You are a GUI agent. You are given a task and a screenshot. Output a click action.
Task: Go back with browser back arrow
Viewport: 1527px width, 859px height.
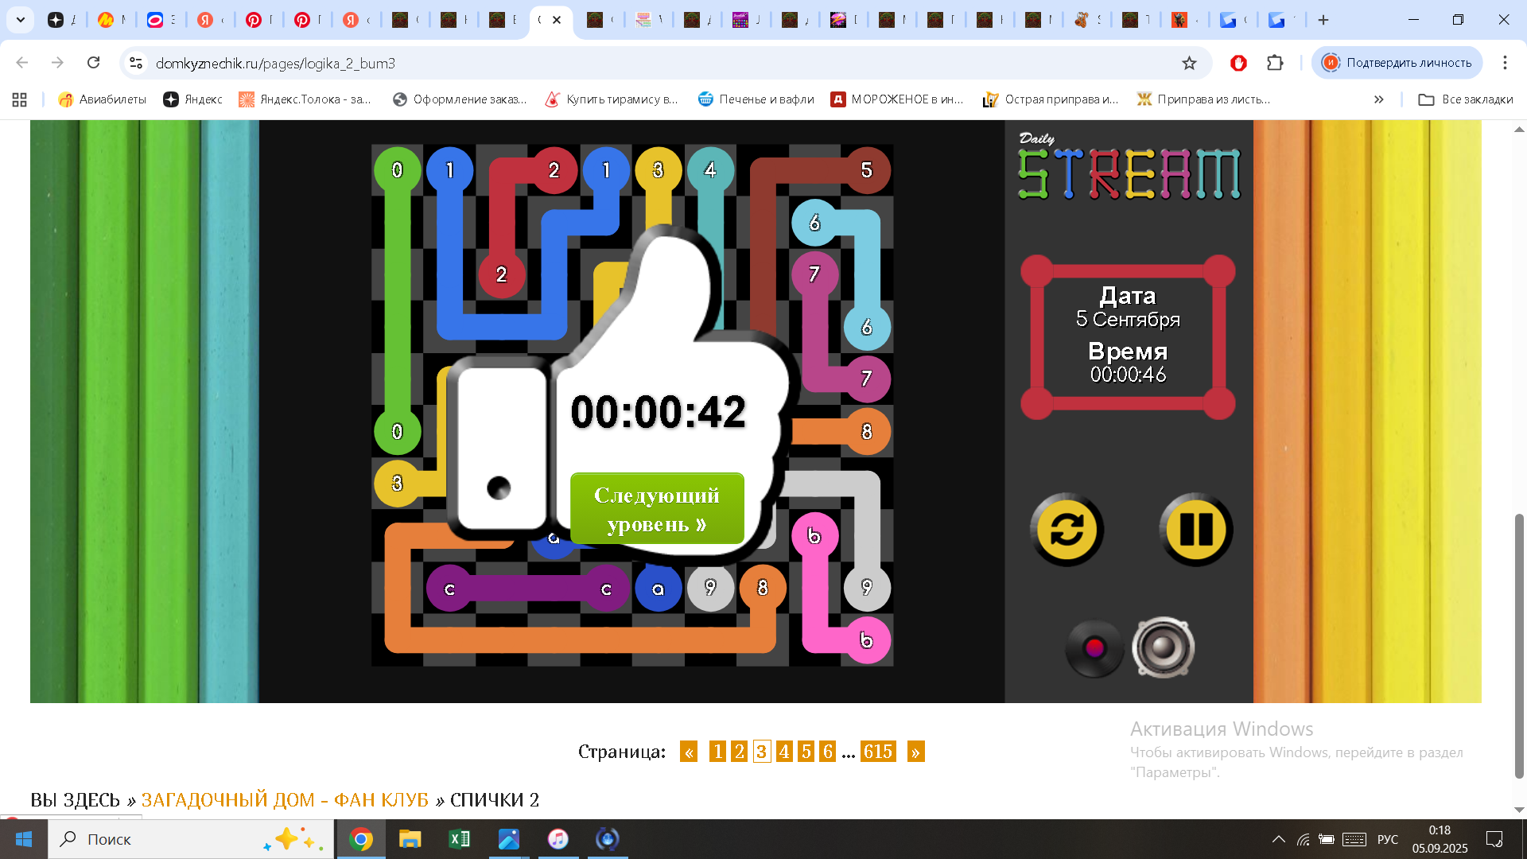tap(22, 63)
